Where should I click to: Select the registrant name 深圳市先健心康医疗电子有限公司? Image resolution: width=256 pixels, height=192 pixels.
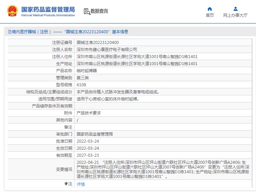(107, 50)
